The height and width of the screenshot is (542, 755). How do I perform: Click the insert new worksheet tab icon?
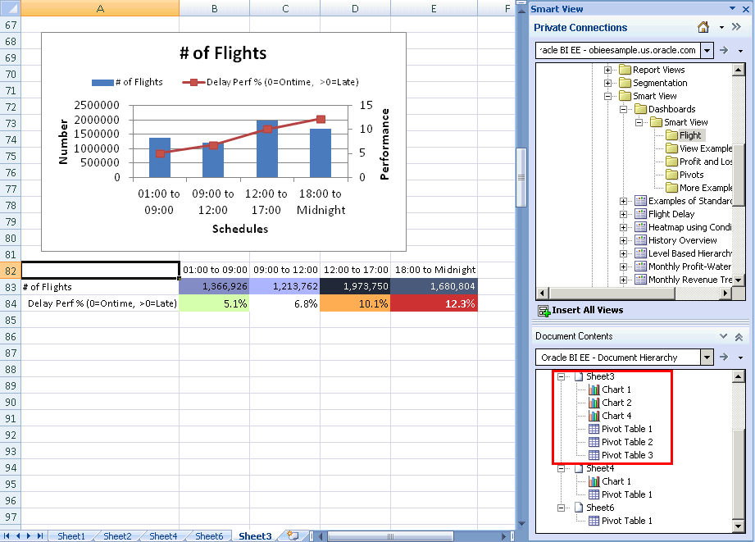293,535
